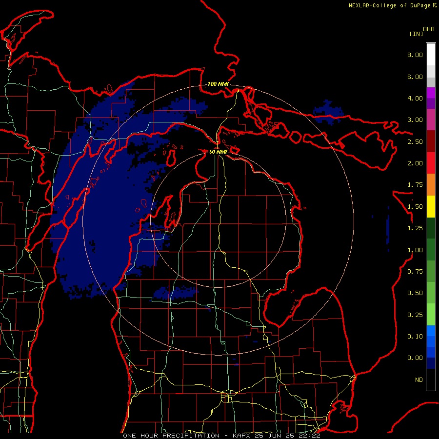
Task: Select the 1.25 legend value
Action: click(x=415, y=228)
